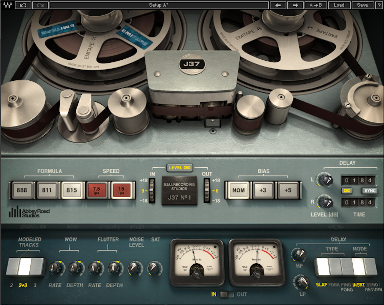Load a saved preset
Screen dimensions: 384x305
coord(339,5)
